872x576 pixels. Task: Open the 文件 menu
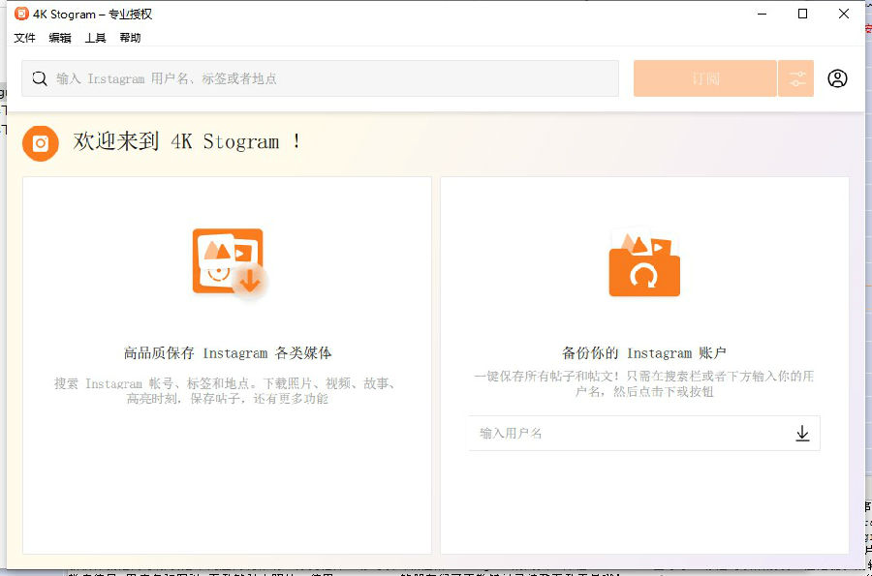(24, 38)
